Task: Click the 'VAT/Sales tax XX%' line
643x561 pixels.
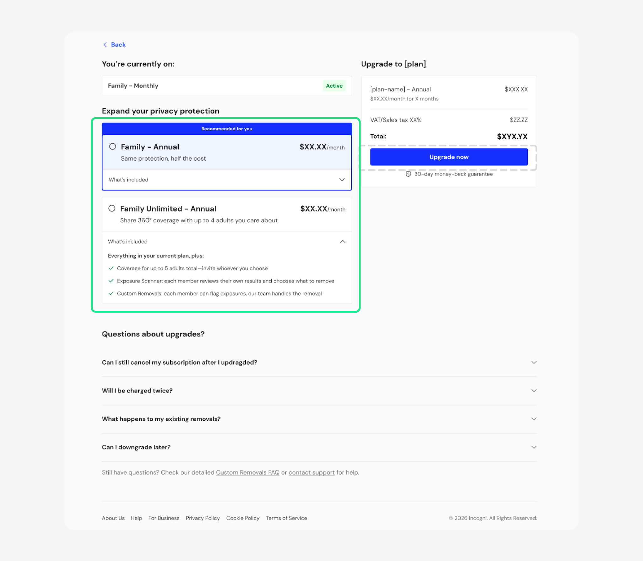Action: pos(396,120)
